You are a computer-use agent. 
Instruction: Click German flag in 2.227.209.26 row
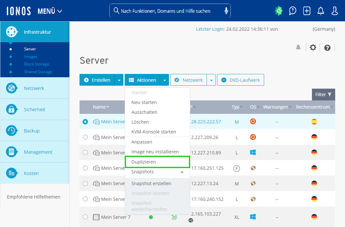pyautogui.click(x=314, y=137)
